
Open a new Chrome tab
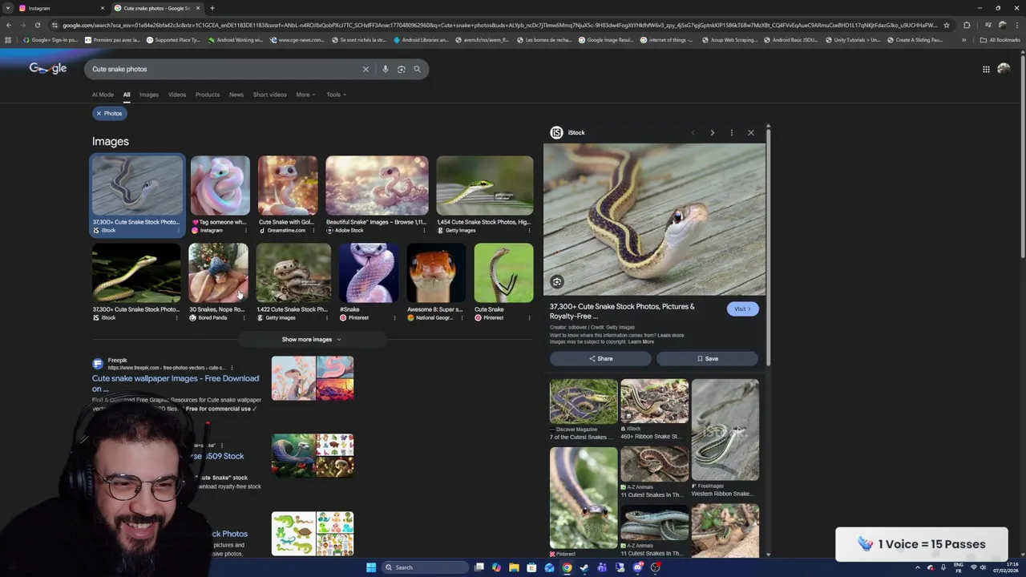212,8
